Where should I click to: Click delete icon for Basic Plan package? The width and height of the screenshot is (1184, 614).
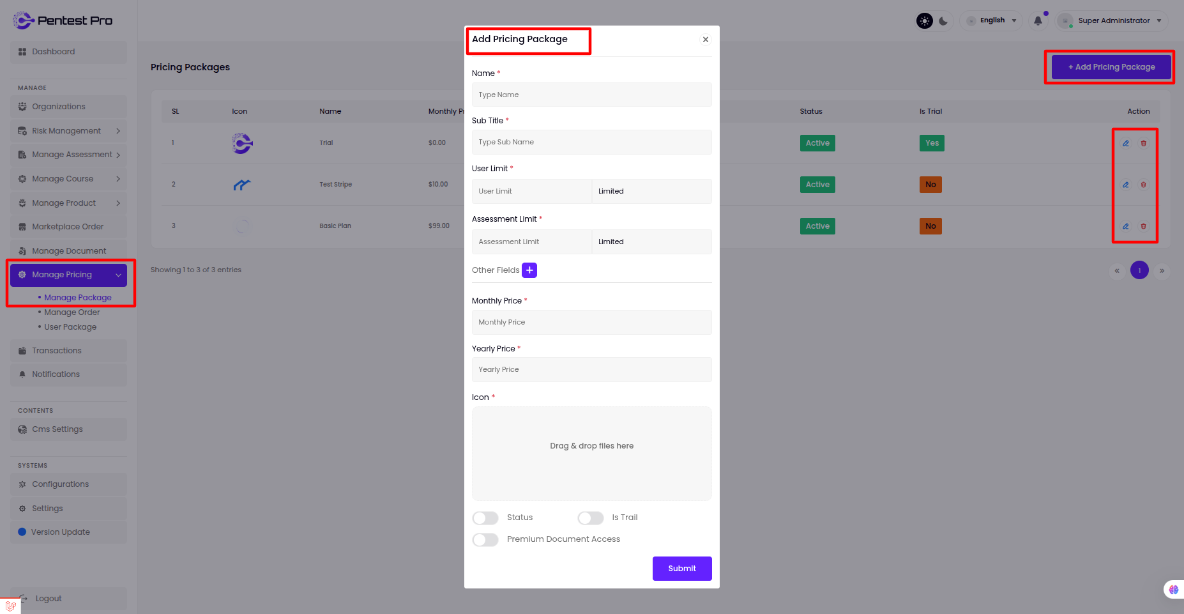tap(1144, 226)
